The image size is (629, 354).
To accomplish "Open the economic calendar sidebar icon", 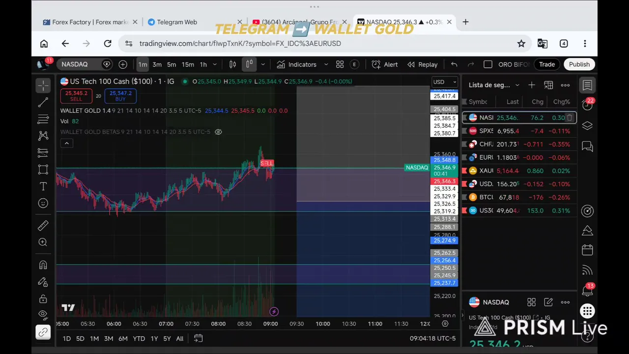I will click(x=587, y=250).
